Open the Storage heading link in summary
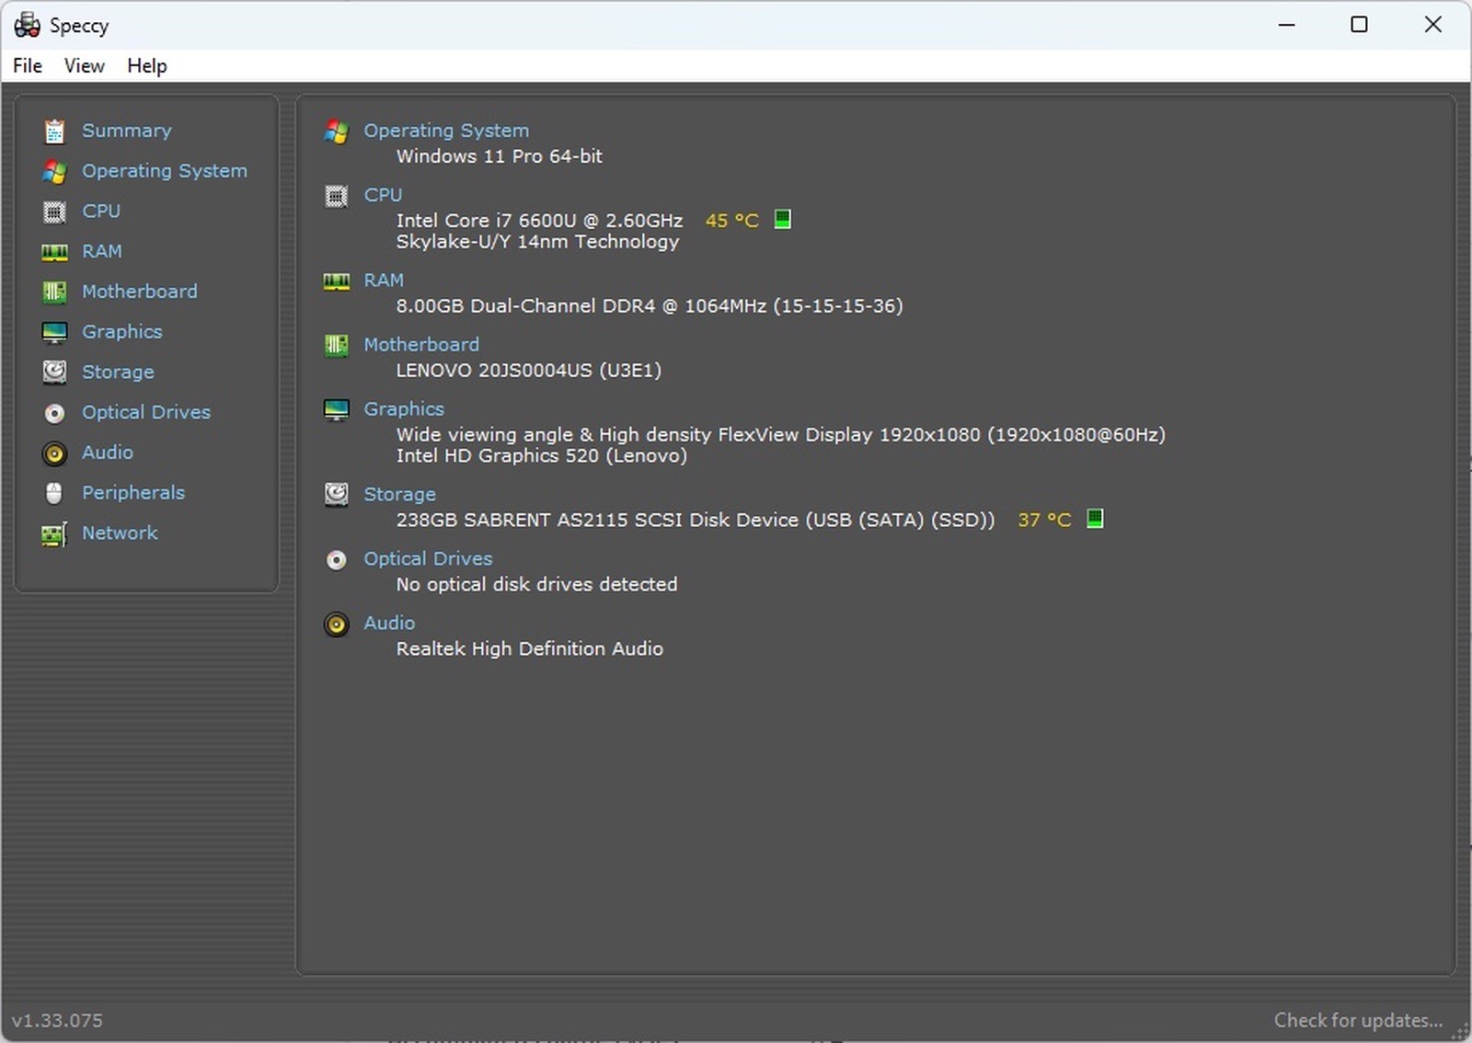This screenshot has height=1043, width=1472. (x=399, y=494)
